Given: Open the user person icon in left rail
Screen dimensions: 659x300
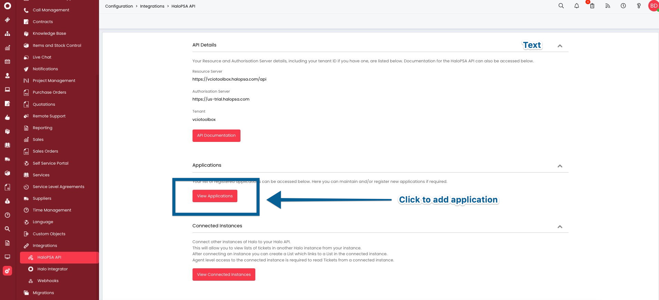Looking at the screenshot, I should [7, 76].
